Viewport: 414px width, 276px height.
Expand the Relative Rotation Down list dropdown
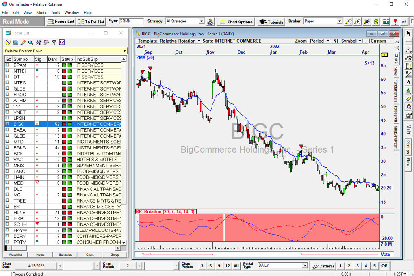[x=124, y=51]
